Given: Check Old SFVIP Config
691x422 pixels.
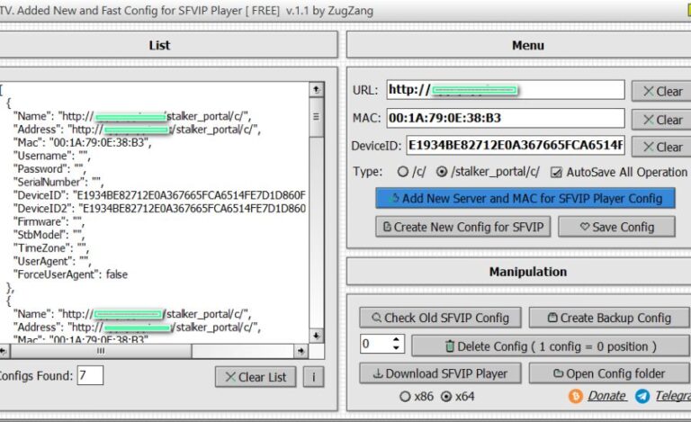Looking at the screenshot, I should tap(440, 318).
